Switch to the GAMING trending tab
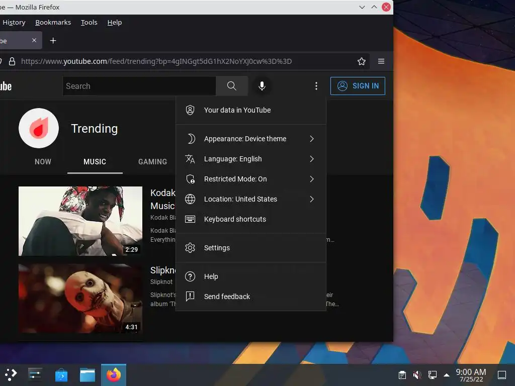The image size is (515, 386). tap(152, 161)
